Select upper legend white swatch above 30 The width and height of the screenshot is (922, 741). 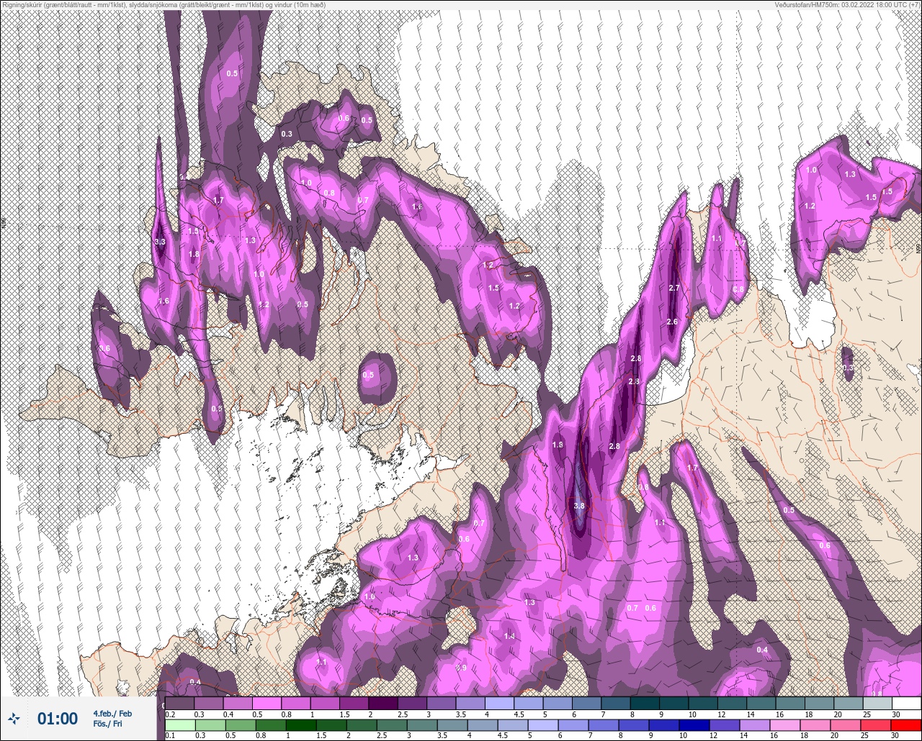point(906,703)
